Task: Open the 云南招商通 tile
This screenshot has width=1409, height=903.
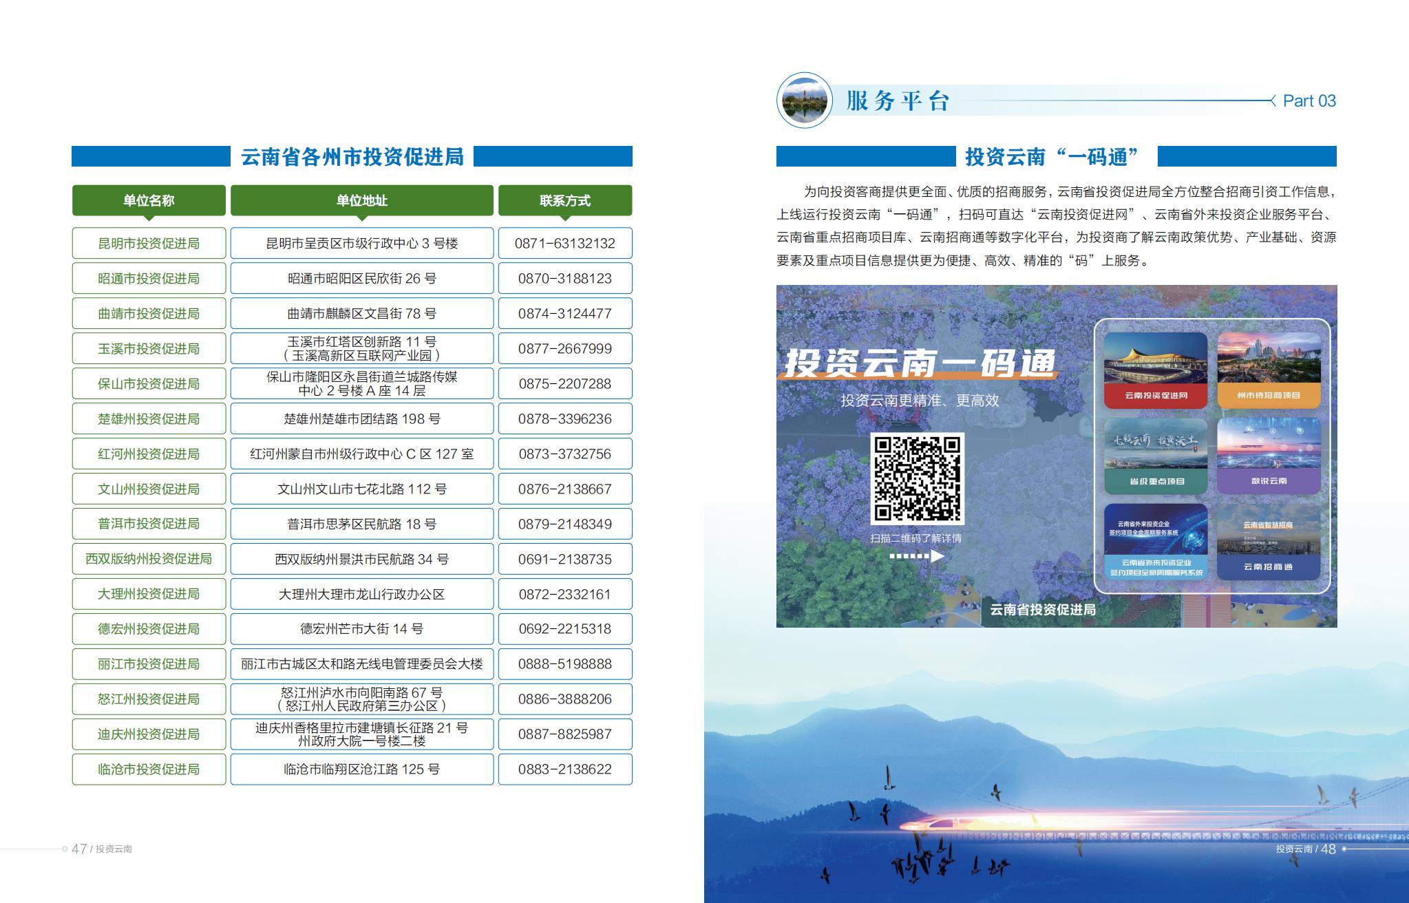Action: click(x=1269, y=542)
